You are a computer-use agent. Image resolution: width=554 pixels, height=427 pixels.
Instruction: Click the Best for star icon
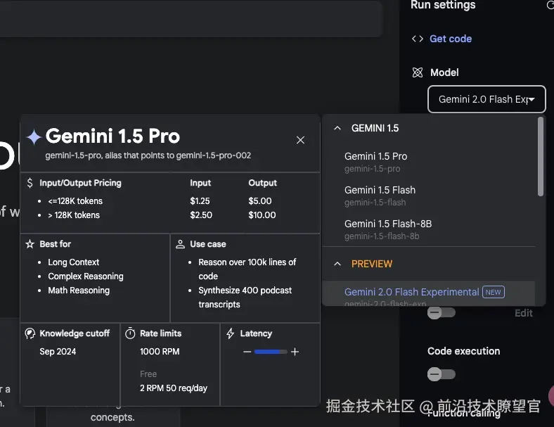30,244
